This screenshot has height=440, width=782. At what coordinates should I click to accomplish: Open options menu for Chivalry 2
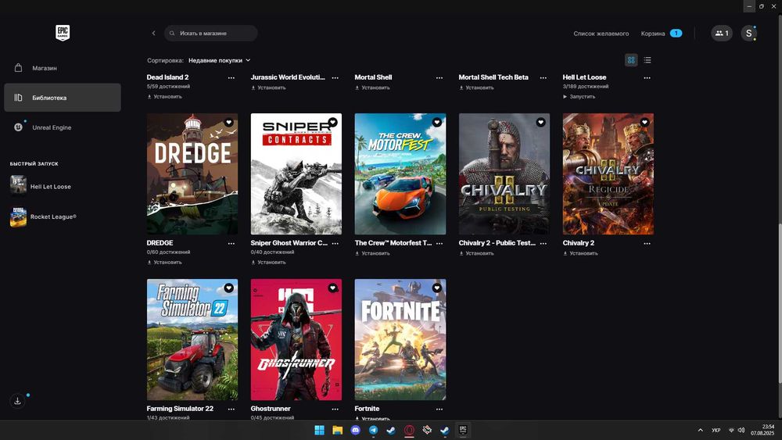[x=647, y=244]
